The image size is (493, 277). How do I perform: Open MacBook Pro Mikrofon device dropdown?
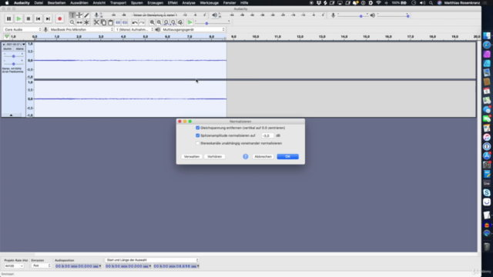tap(81, 29)
